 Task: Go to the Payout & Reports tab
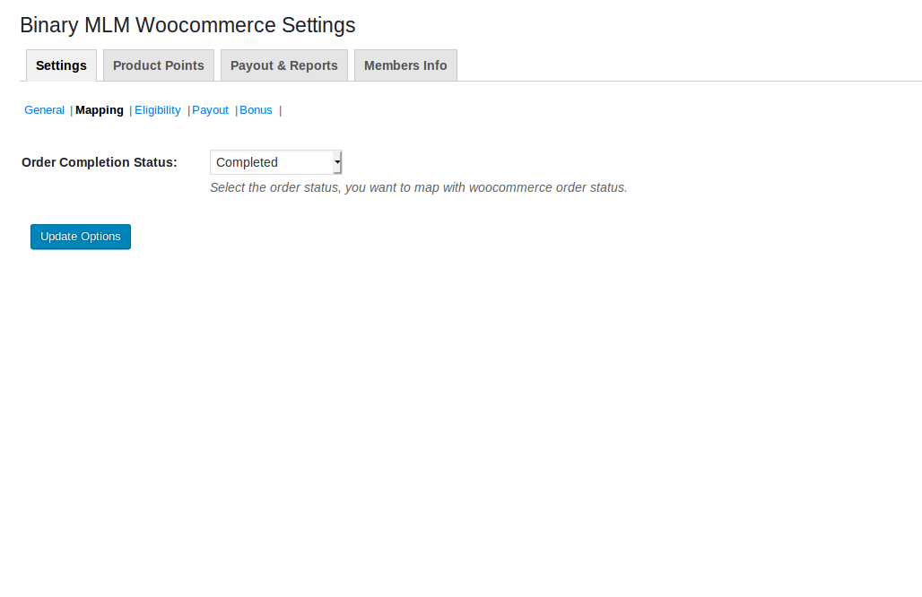tap(283, 65)
